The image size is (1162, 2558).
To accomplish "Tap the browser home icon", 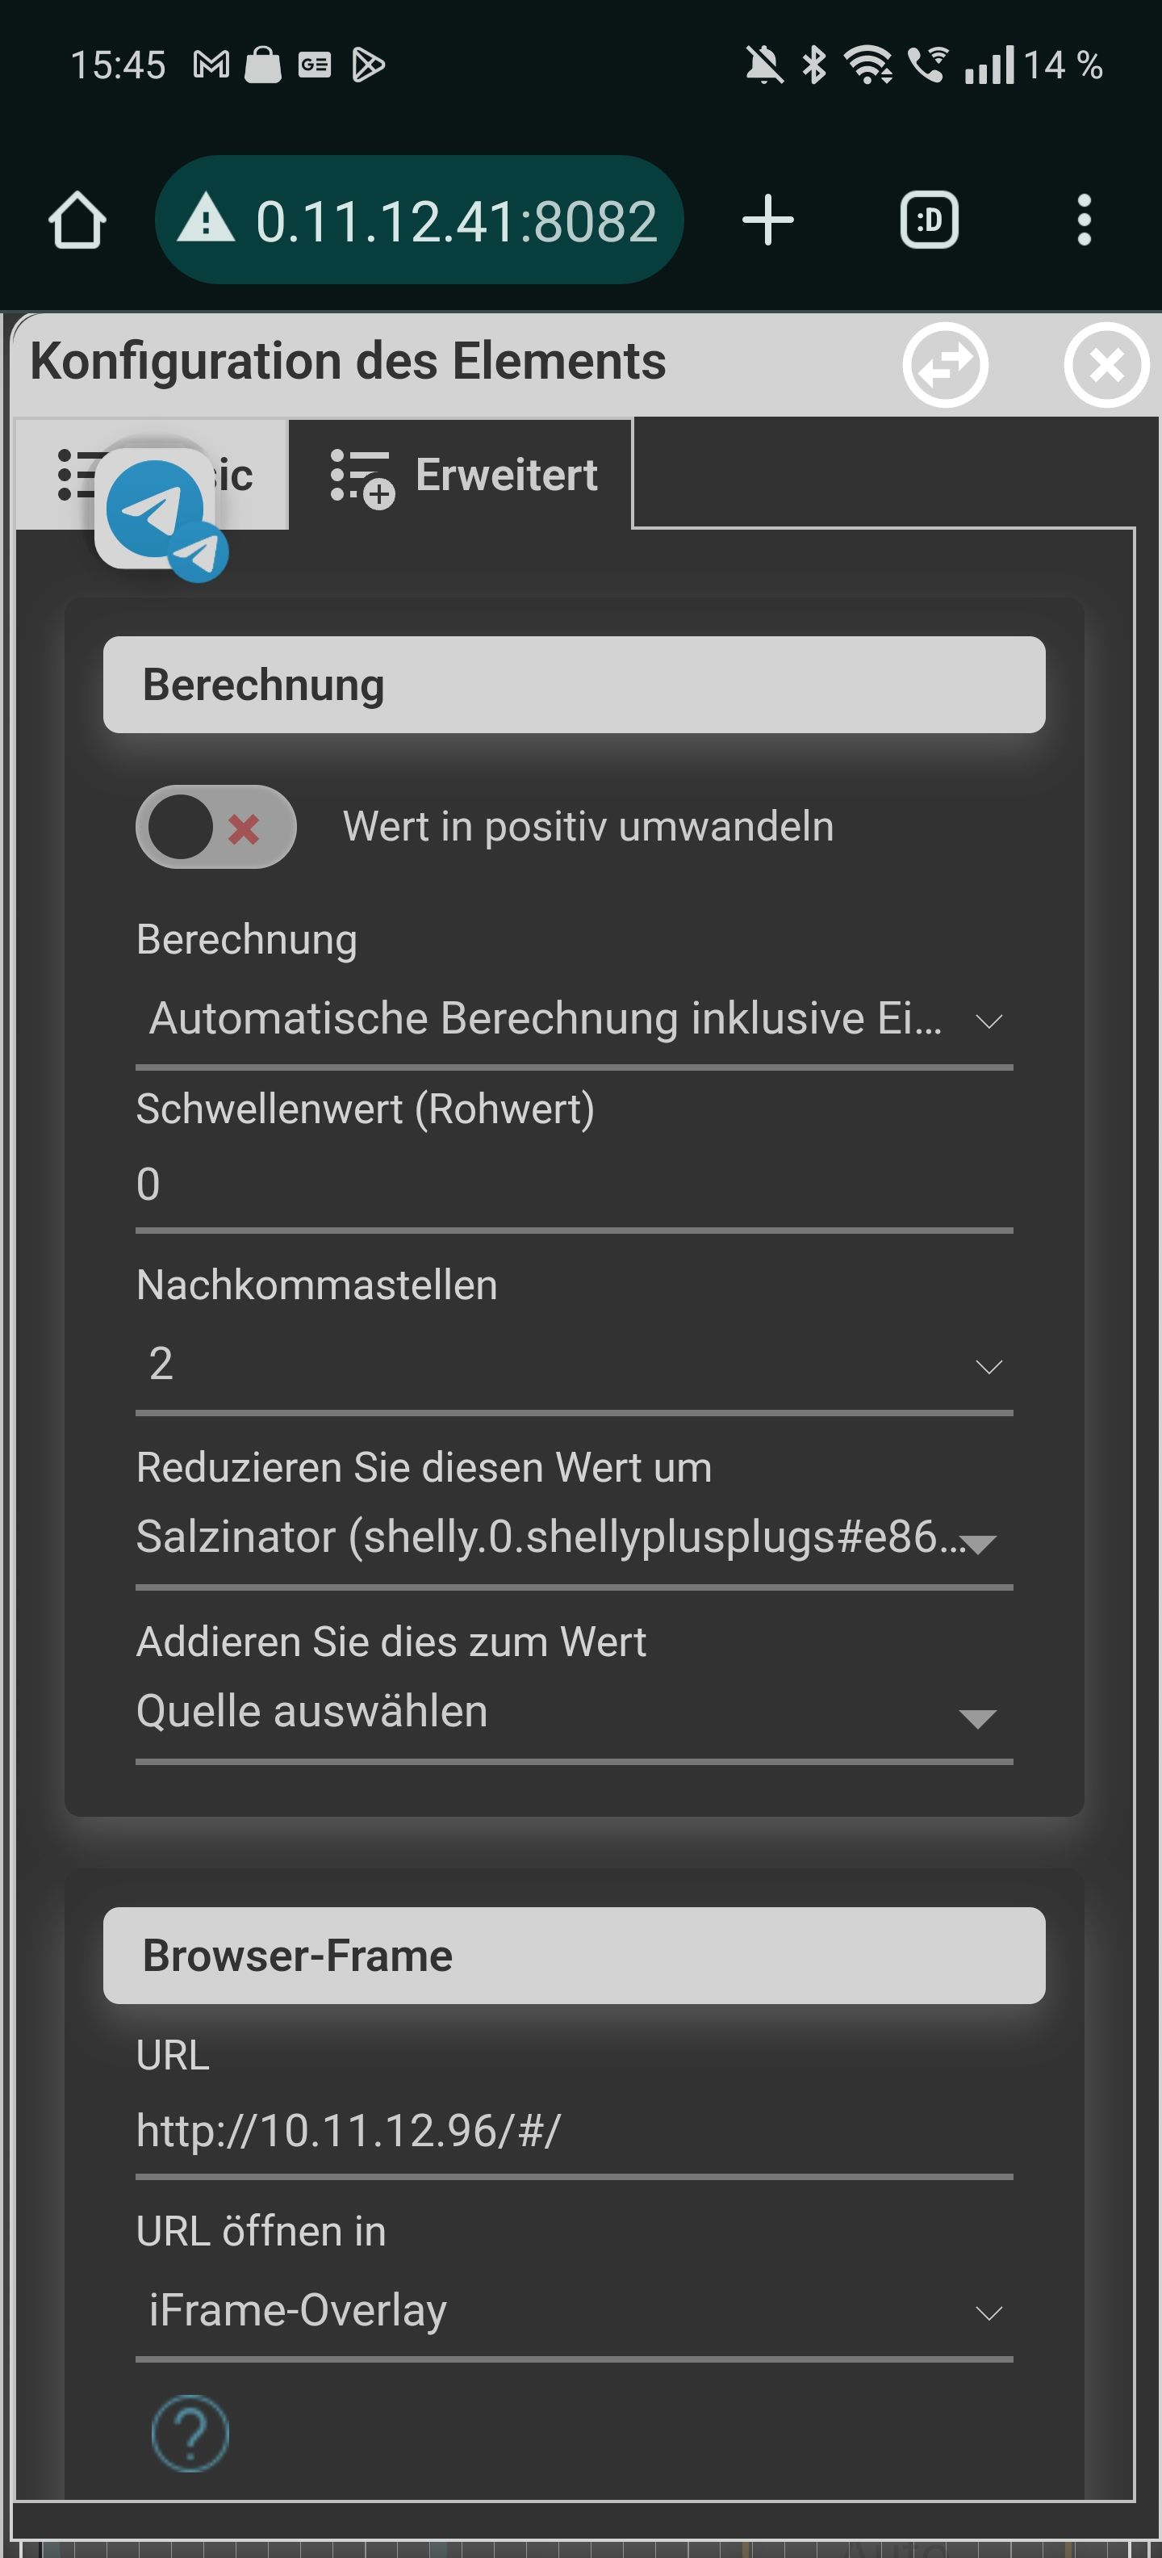I will (77, 220).
